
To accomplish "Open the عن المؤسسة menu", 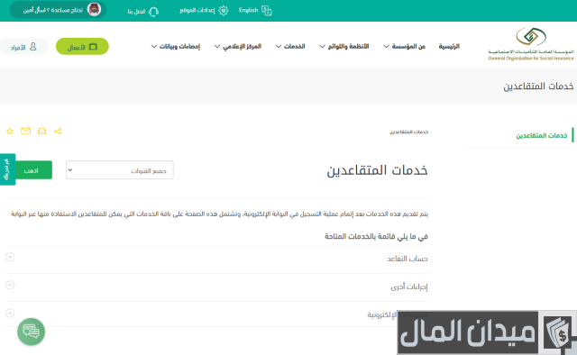I will click(x=405, y=46).
